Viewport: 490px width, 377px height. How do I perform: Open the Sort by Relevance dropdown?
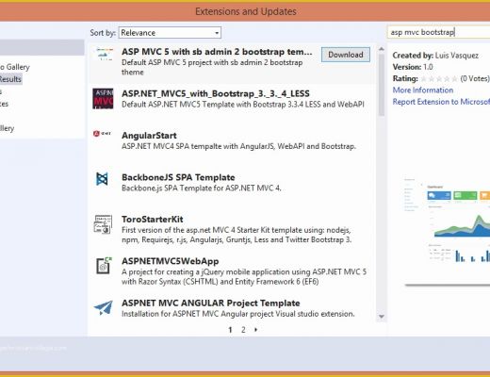[170, 33]
